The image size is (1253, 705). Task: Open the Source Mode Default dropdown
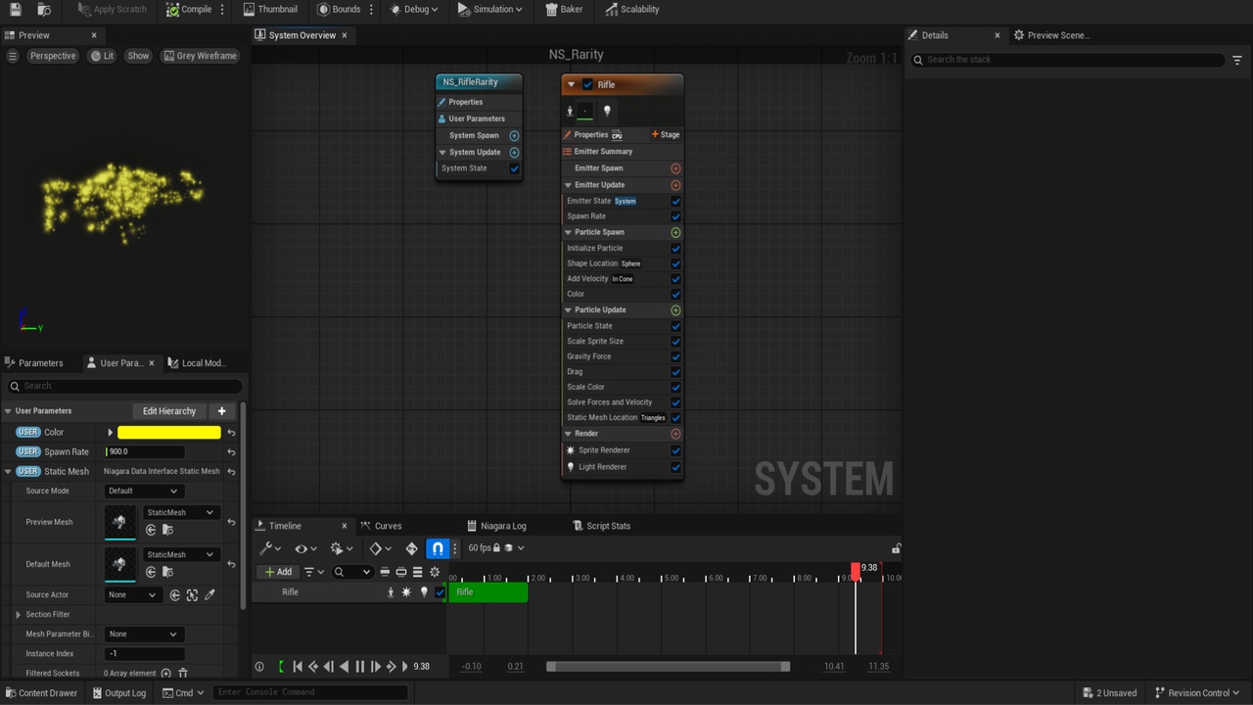143,492
